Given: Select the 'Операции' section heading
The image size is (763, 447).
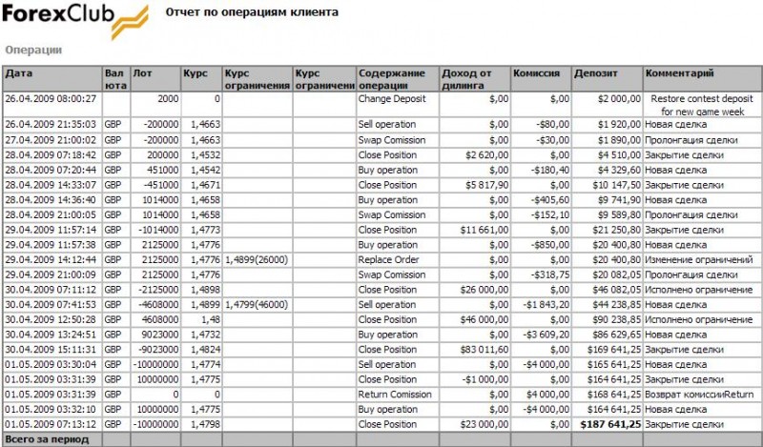Looking at the screenshot, I should click(x=33, y=50).
